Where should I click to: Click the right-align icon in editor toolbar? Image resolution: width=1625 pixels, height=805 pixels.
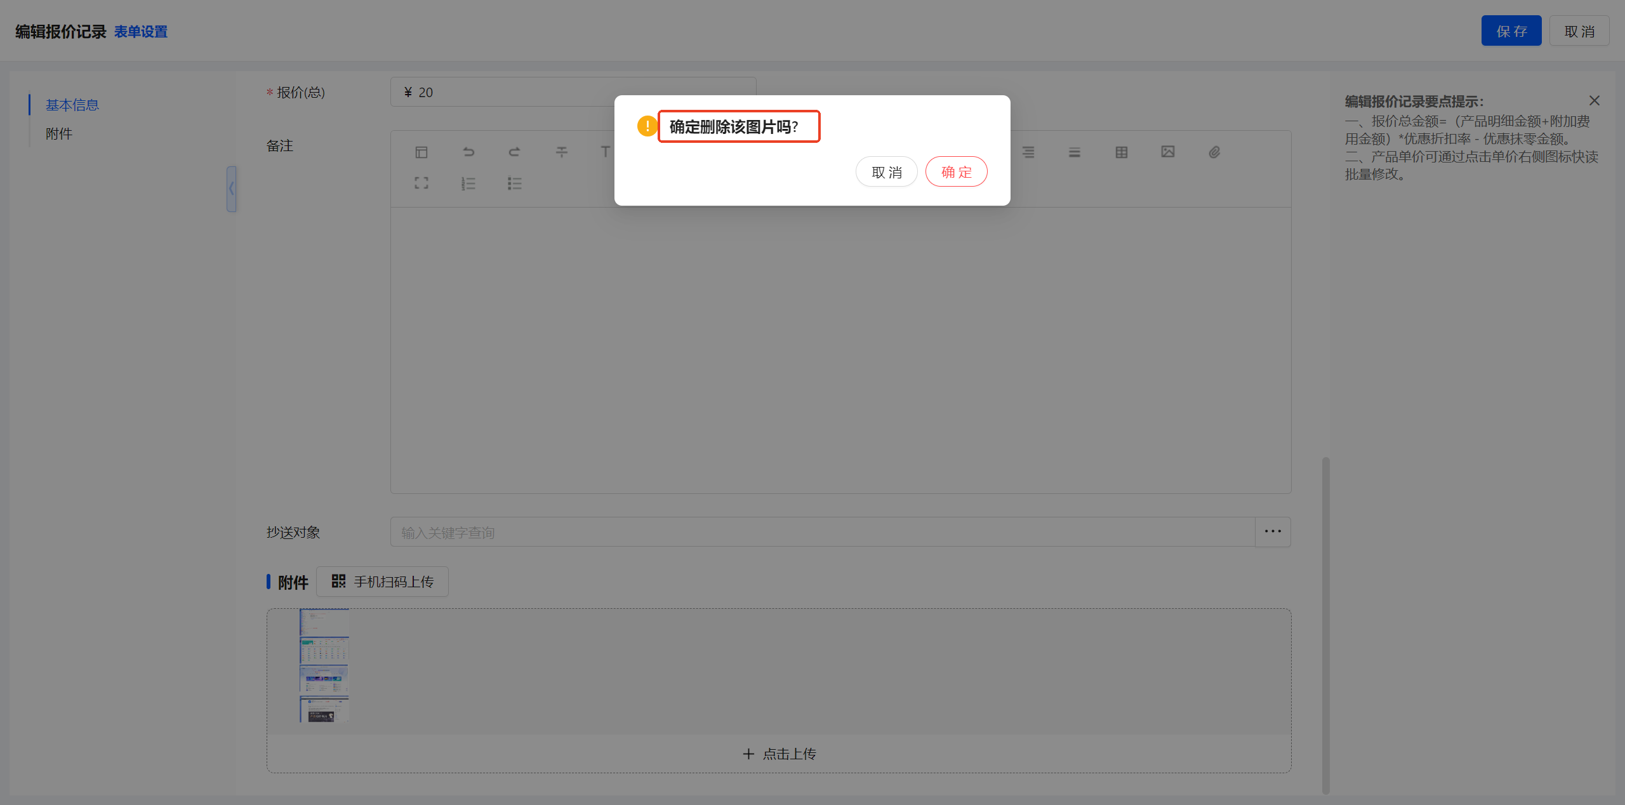(1028, 152)
